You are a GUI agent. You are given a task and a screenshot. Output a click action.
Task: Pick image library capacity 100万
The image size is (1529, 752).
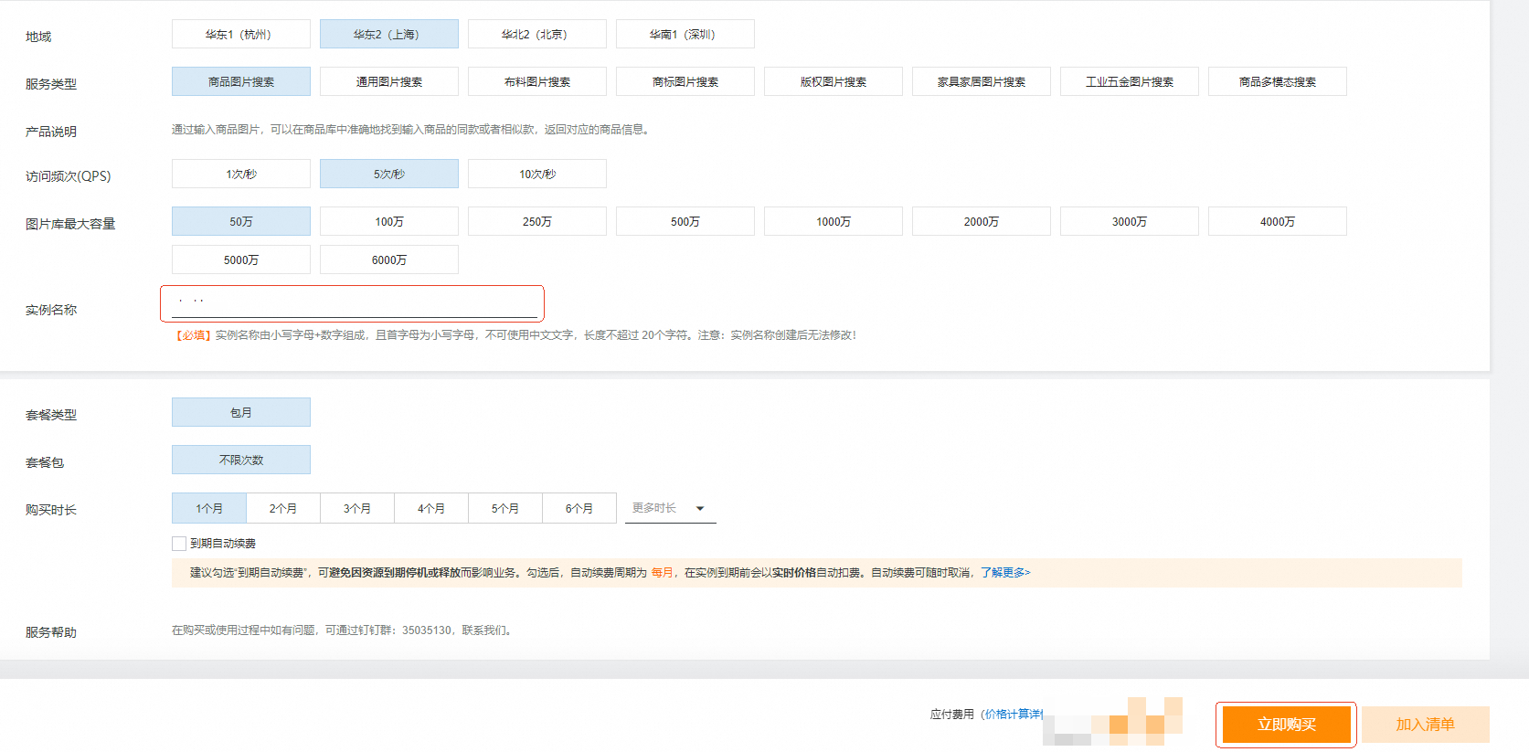click(x=389, y=221)
